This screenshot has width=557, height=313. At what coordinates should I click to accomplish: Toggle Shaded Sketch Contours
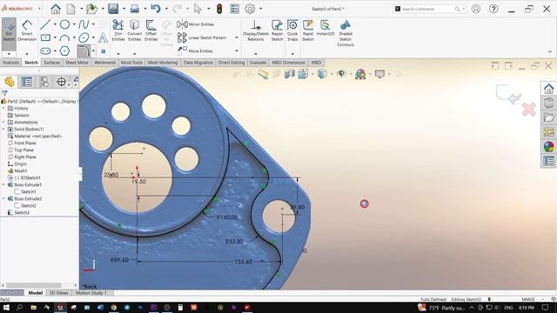346,33
